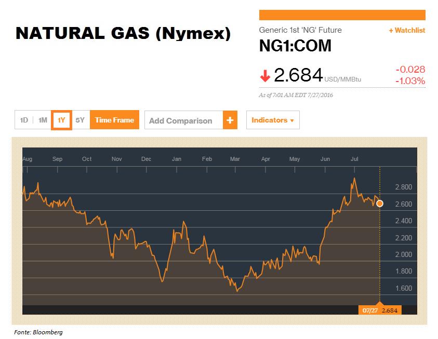Viewport: 438px width, 339px height.
Task: Select the 1Y time range
Action: [x=61, y=120]
